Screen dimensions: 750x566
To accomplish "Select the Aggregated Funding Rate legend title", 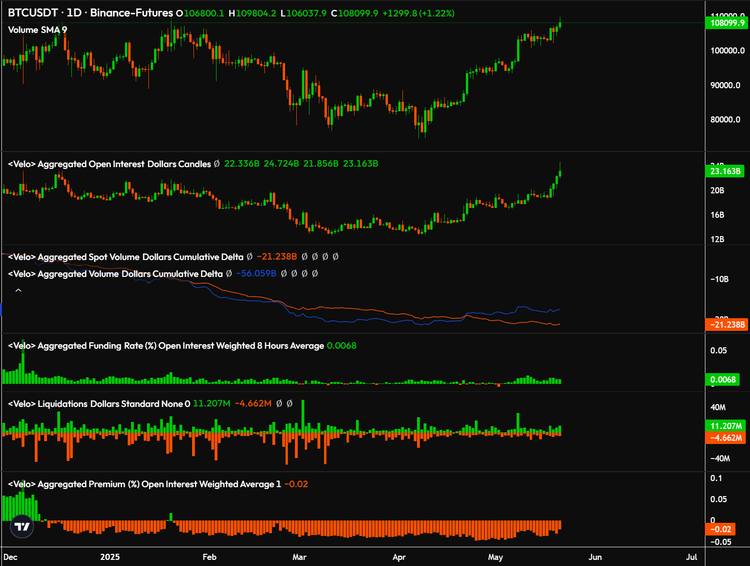I will click(166, 346).
